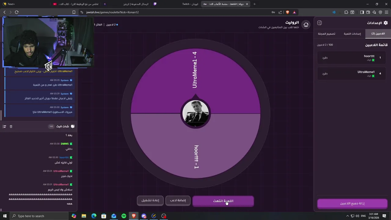This screenshot has height=220, width=391.
Task: Click the add player button
Action: pyautogui.click(x=178, y=200)
